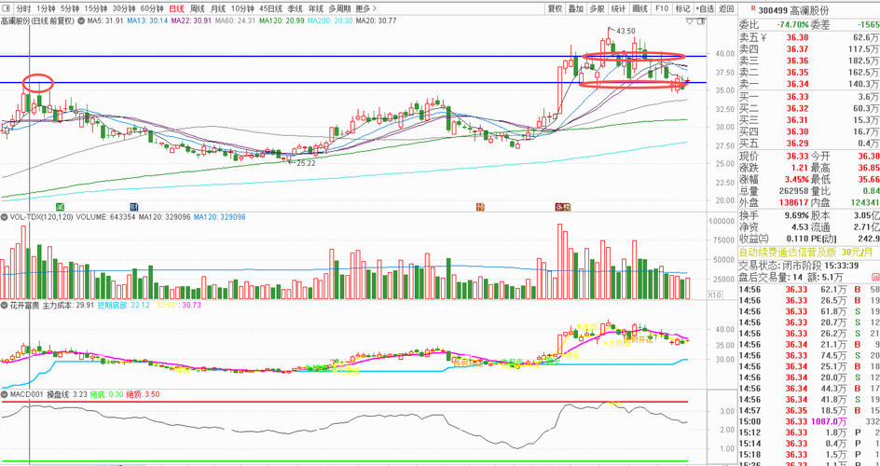Viewport: 880px width, 466px height.
Task: Click the 操盘线: 3.23 label
Action: click(x=66, y=394)
